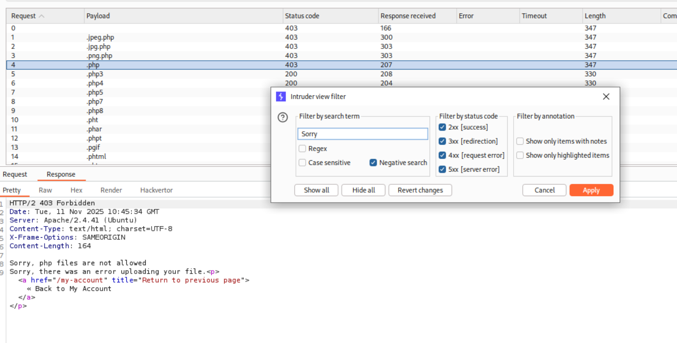
Task: Switch to the Hex response view
Action: coord(77,190)
